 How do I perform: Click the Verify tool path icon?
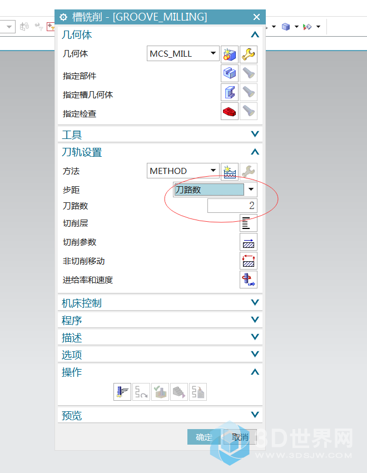pyautogui.click(x=160, y=392)
